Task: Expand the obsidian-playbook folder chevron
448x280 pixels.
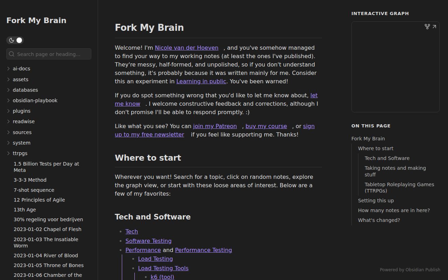Action: click(8, 100)
